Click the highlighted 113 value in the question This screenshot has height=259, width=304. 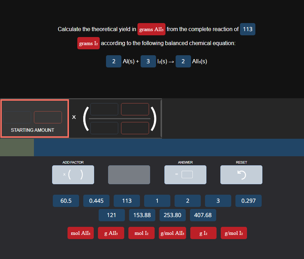[247, 29]
